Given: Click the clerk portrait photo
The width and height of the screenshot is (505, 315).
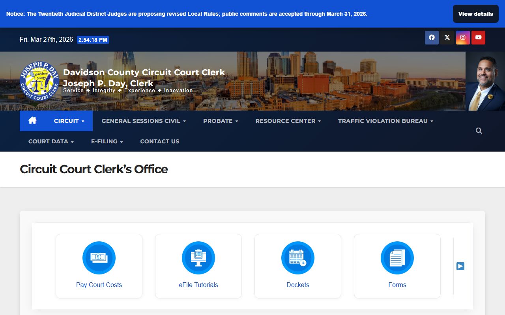Looking at the screenshot, I should pyautogui.click(x=485, y=81).
